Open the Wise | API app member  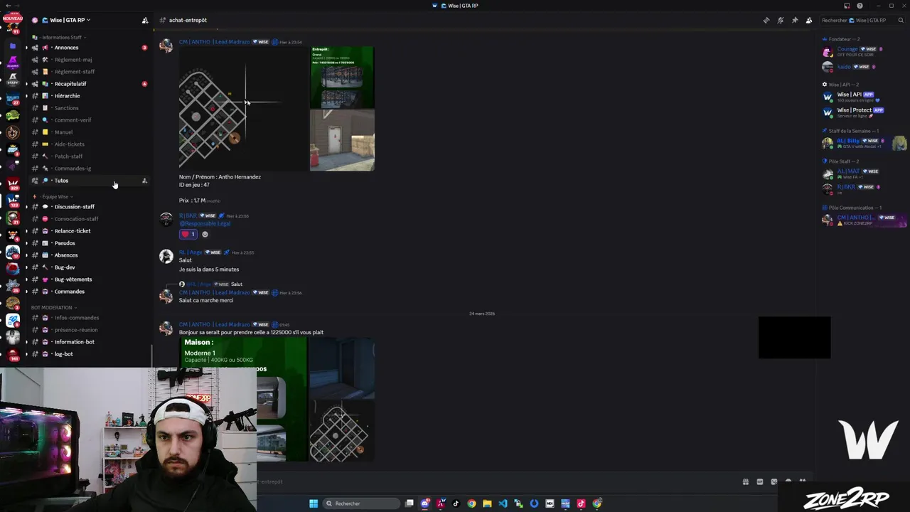click(x=864, y=97)
